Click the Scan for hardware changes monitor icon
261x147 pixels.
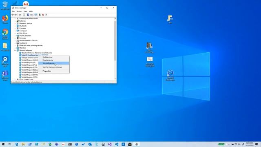coord(35,15)
